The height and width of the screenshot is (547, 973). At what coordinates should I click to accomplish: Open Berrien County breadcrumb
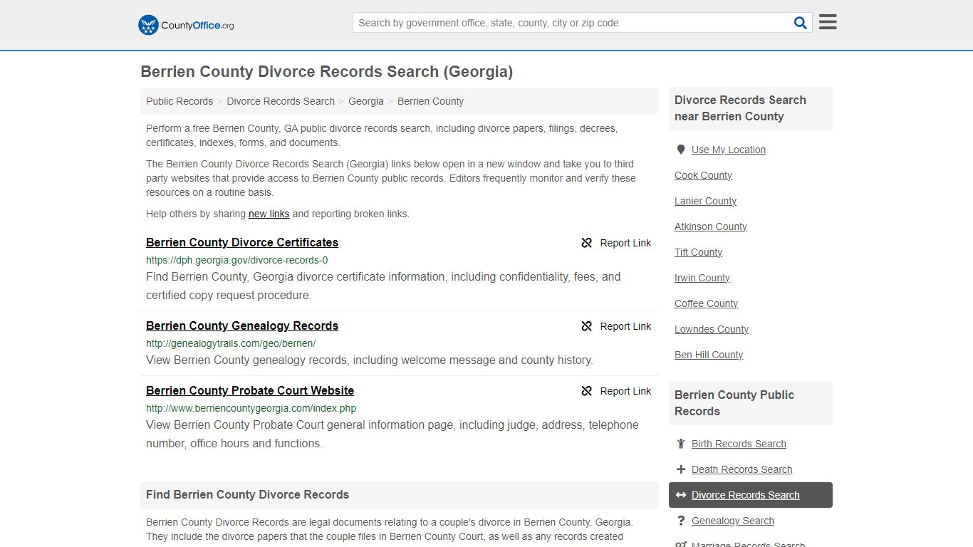point(430,101)
